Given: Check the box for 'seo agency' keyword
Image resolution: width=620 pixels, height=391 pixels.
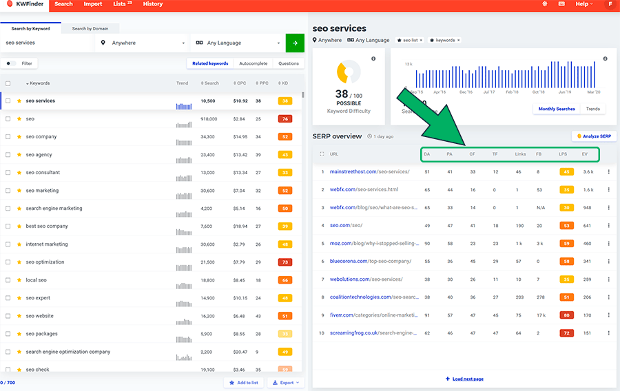Looking at the screenshot, I should (8, 155).
